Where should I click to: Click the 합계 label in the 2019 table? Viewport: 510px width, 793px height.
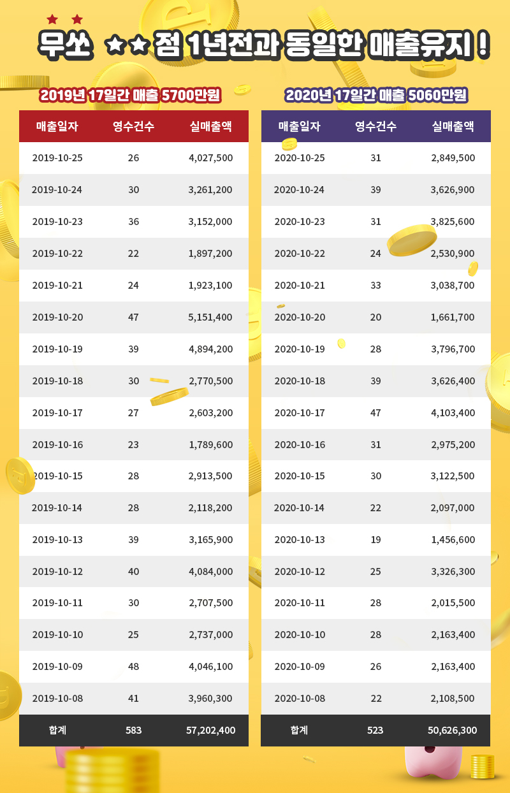pyautogui.click(x=57, y=731)
